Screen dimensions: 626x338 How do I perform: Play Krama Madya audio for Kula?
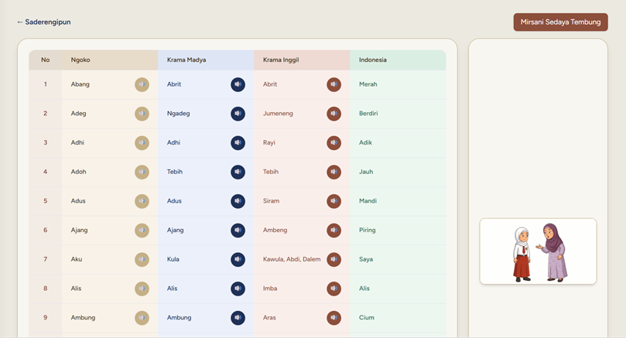pos(238,259)
